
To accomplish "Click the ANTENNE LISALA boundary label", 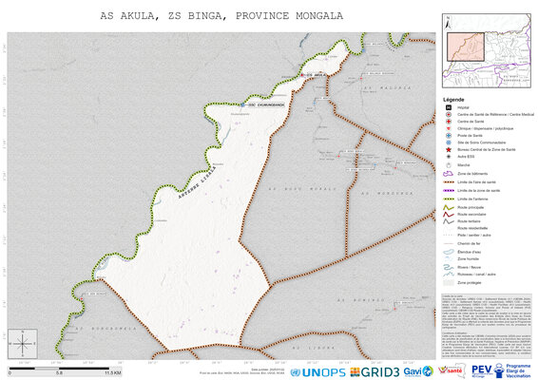I will coord(198,182).
